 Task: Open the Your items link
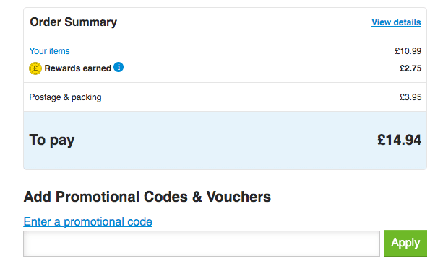pyautogui.click(x=49, y=51)
